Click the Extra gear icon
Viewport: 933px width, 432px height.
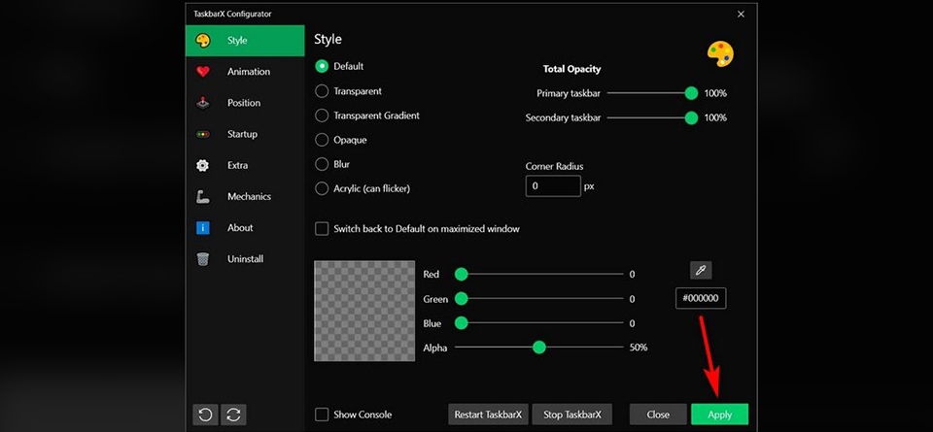click(203, 165)
